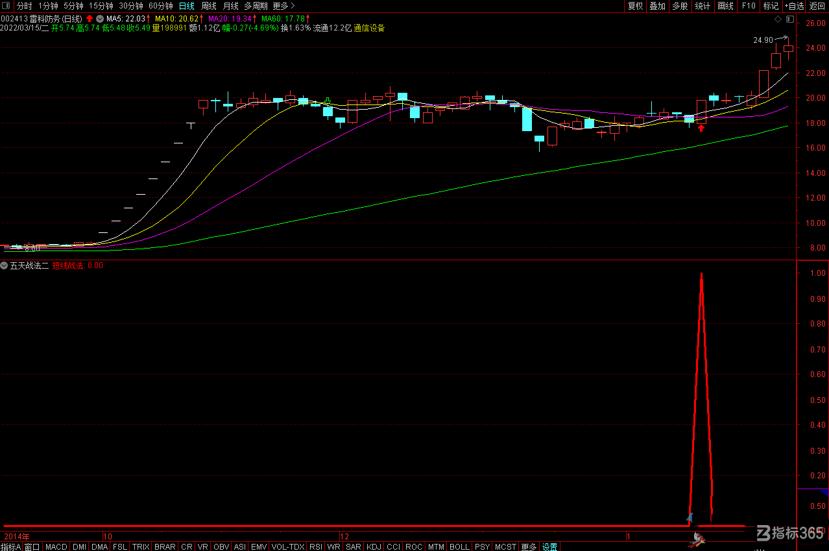Activate 画线 drawing tools
Image resolution: width=829 pixels, height=551 pixels.
tap(725, 6)
